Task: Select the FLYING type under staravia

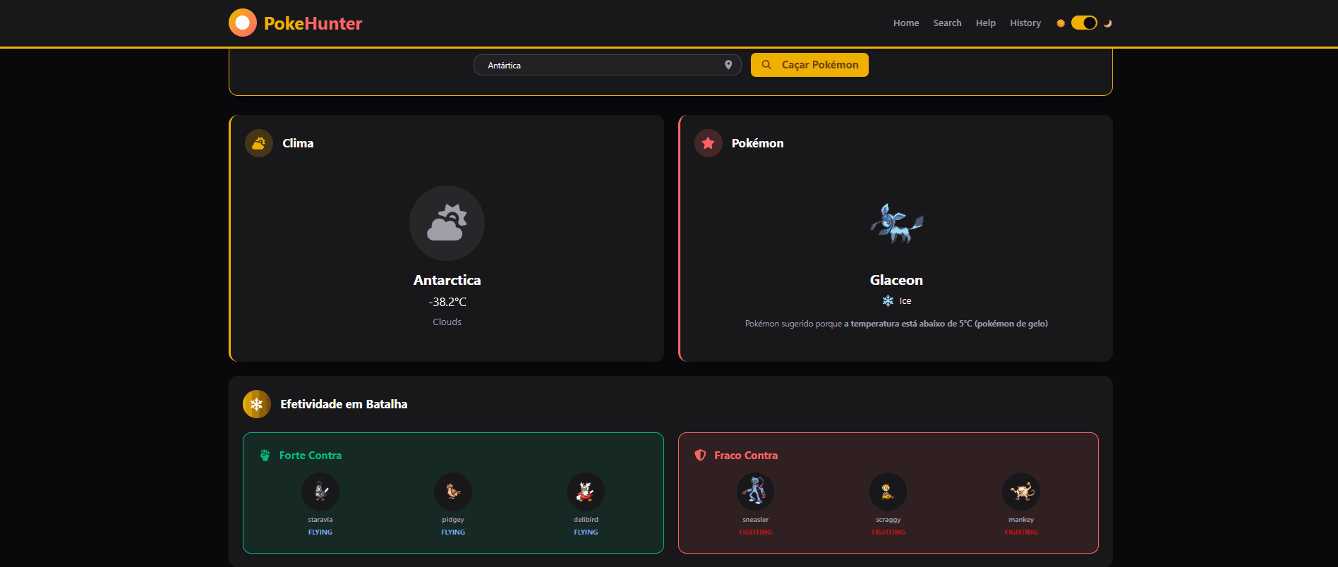Action: pos(320,532)
